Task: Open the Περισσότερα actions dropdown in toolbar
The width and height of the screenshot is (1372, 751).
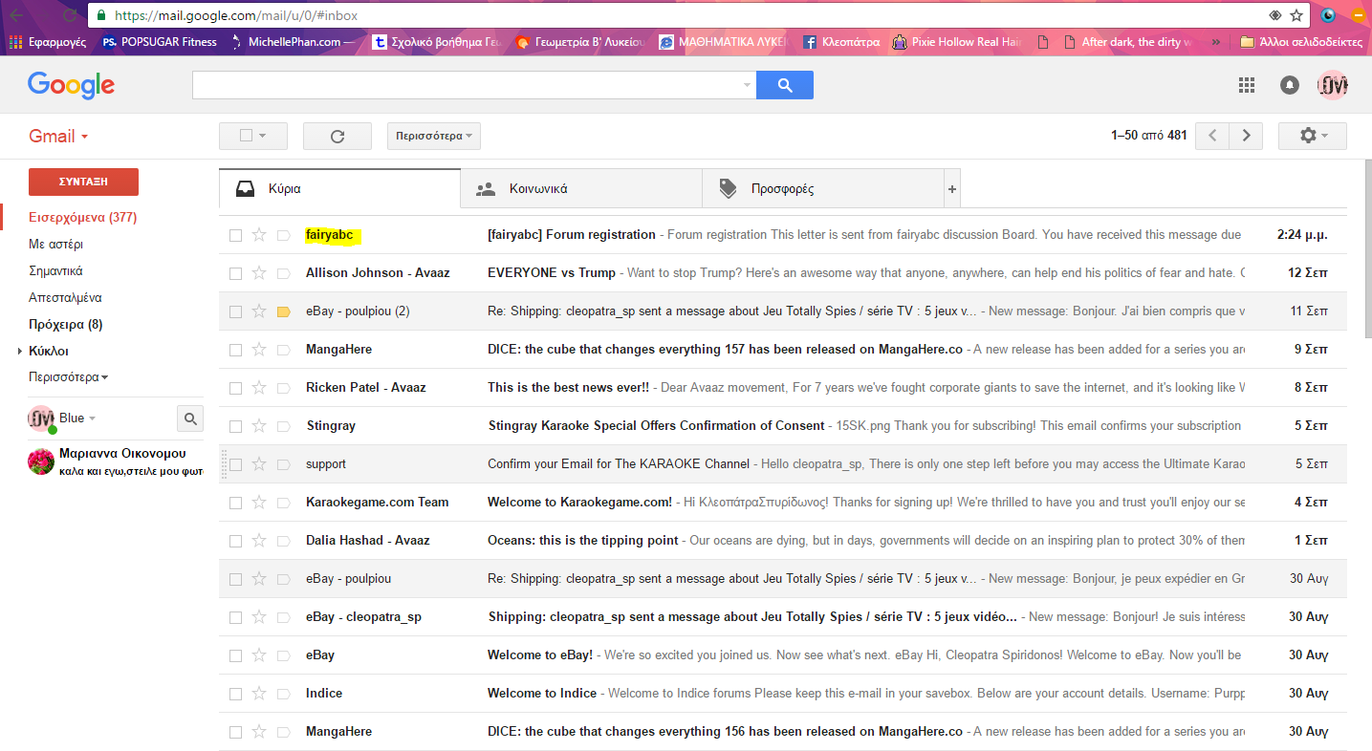Action: point(433,136)
